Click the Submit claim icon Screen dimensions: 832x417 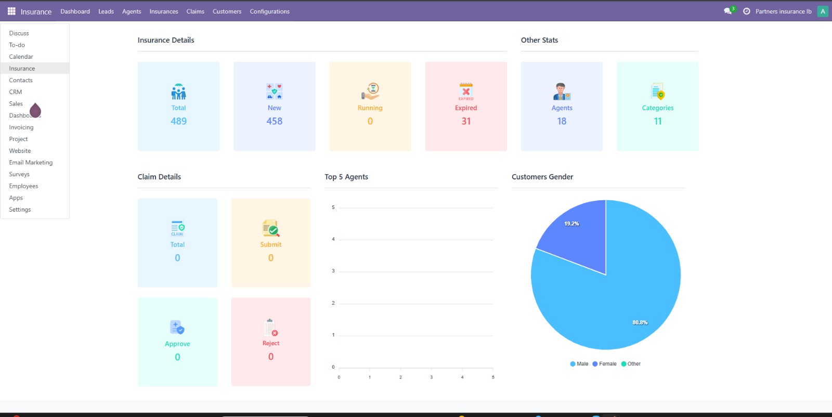pyautogui.click(x=271, y=228)
